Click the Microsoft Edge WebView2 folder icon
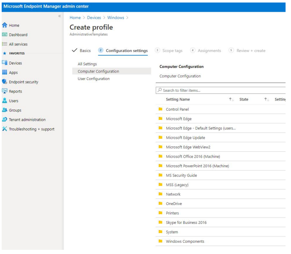291x254 pixels. point(160,147)
